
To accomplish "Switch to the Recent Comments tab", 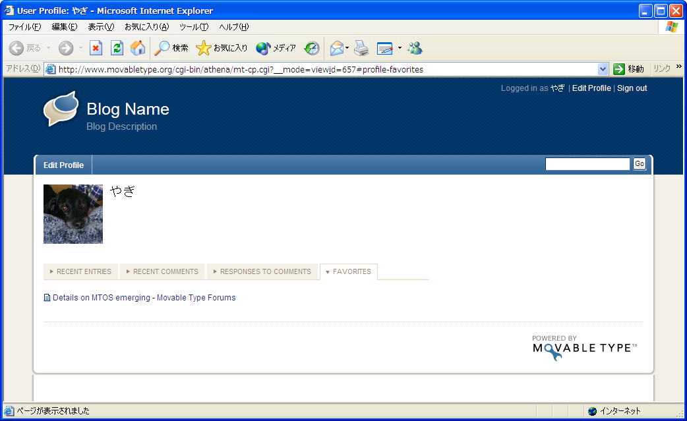I will coord(162,271).
